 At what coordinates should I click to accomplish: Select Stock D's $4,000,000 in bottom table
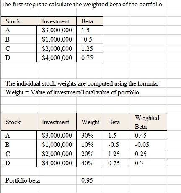tap(57, 163)
